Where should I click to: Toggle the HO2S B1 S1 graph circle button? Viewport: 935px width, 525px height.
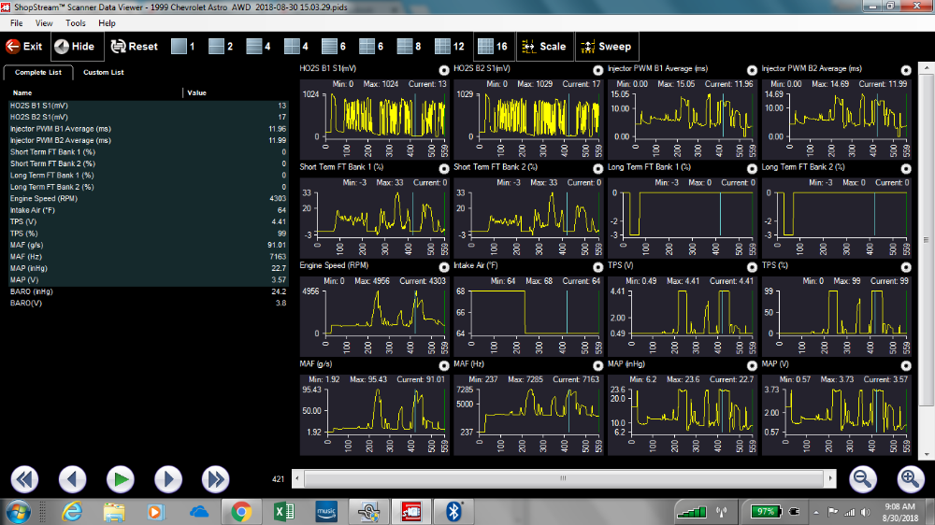coord(443,70)
